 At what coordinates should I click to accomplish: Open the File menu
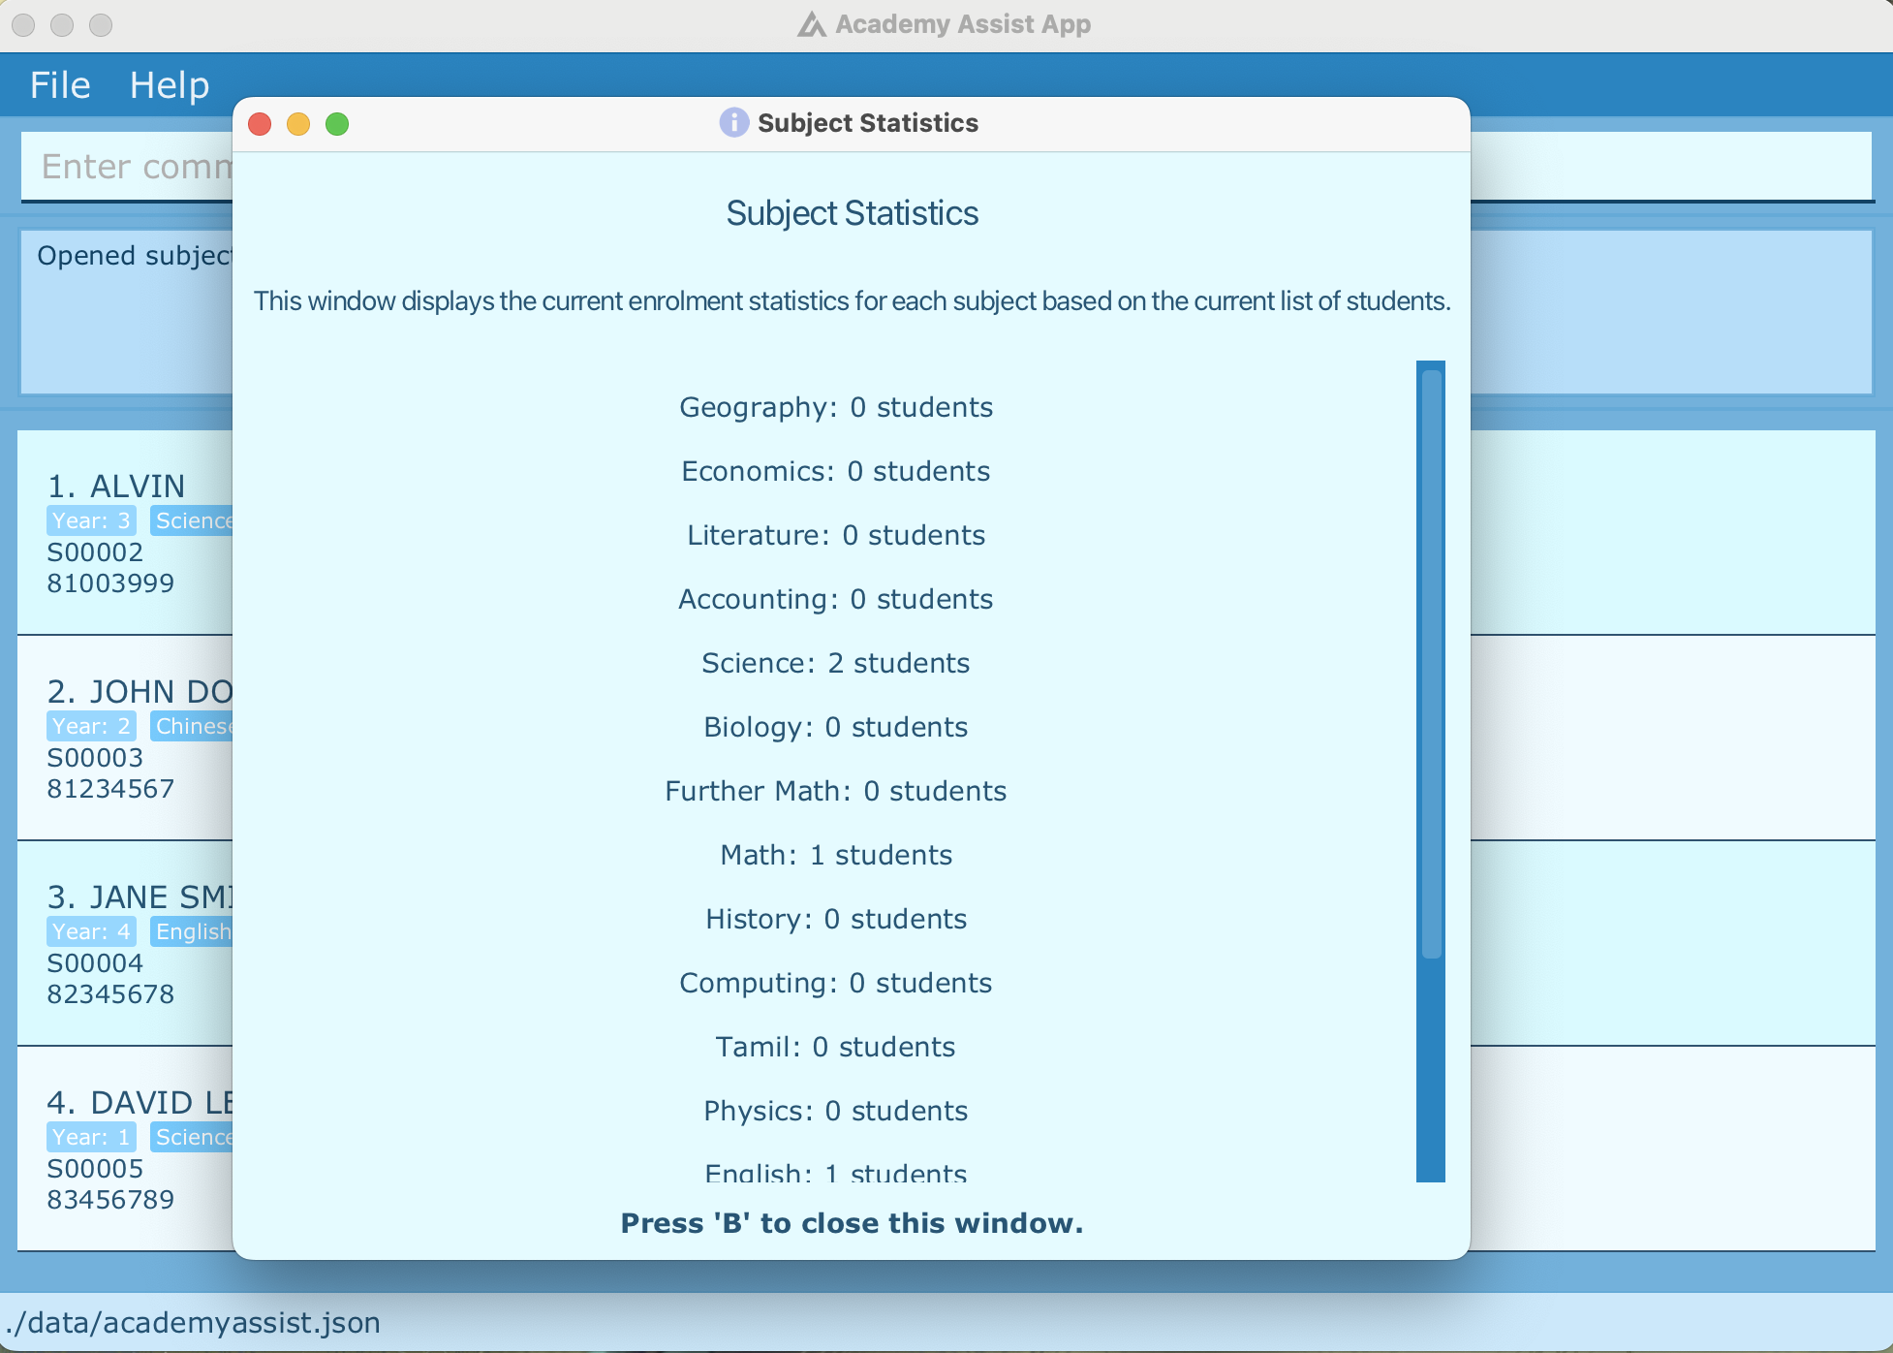pyautogui.click(x=60, y=85)
